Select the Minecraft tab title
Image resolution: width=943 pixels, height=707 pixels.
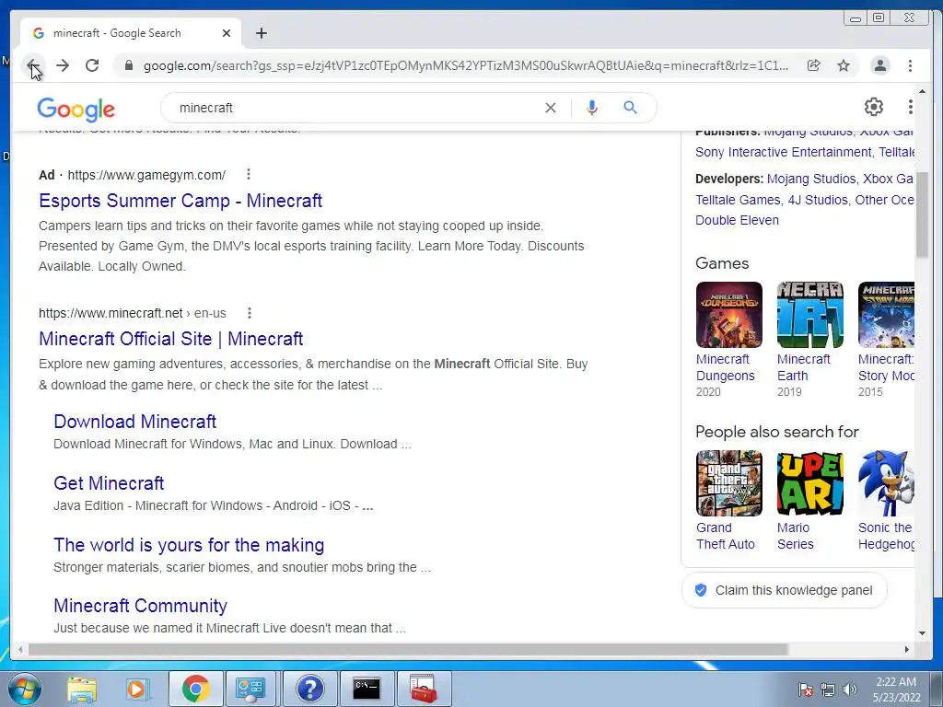(117, 33)
